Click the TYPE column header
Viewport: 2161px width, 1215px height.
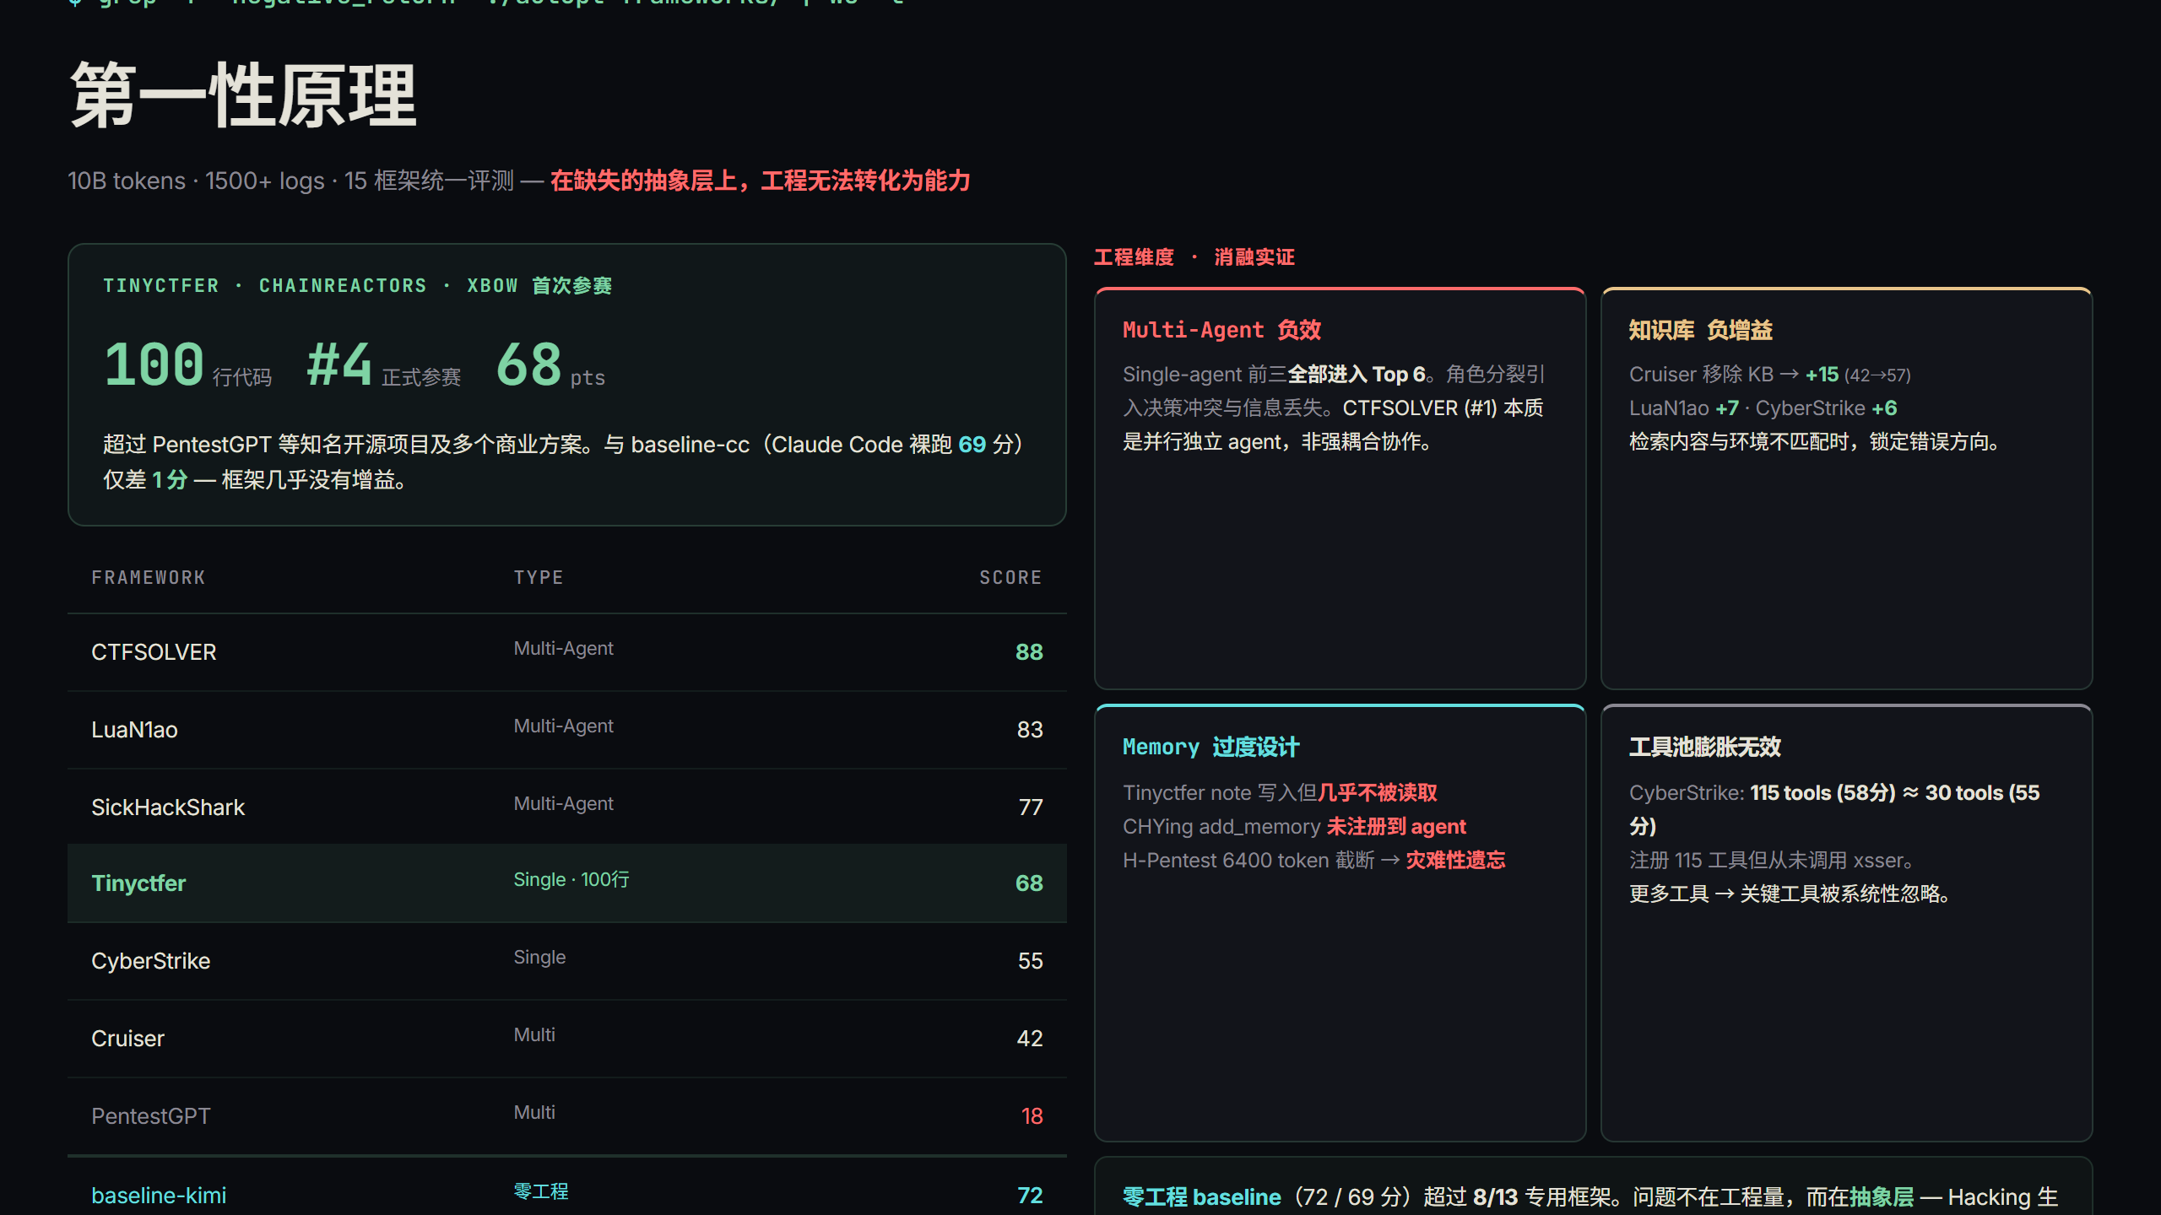[539, 578]
